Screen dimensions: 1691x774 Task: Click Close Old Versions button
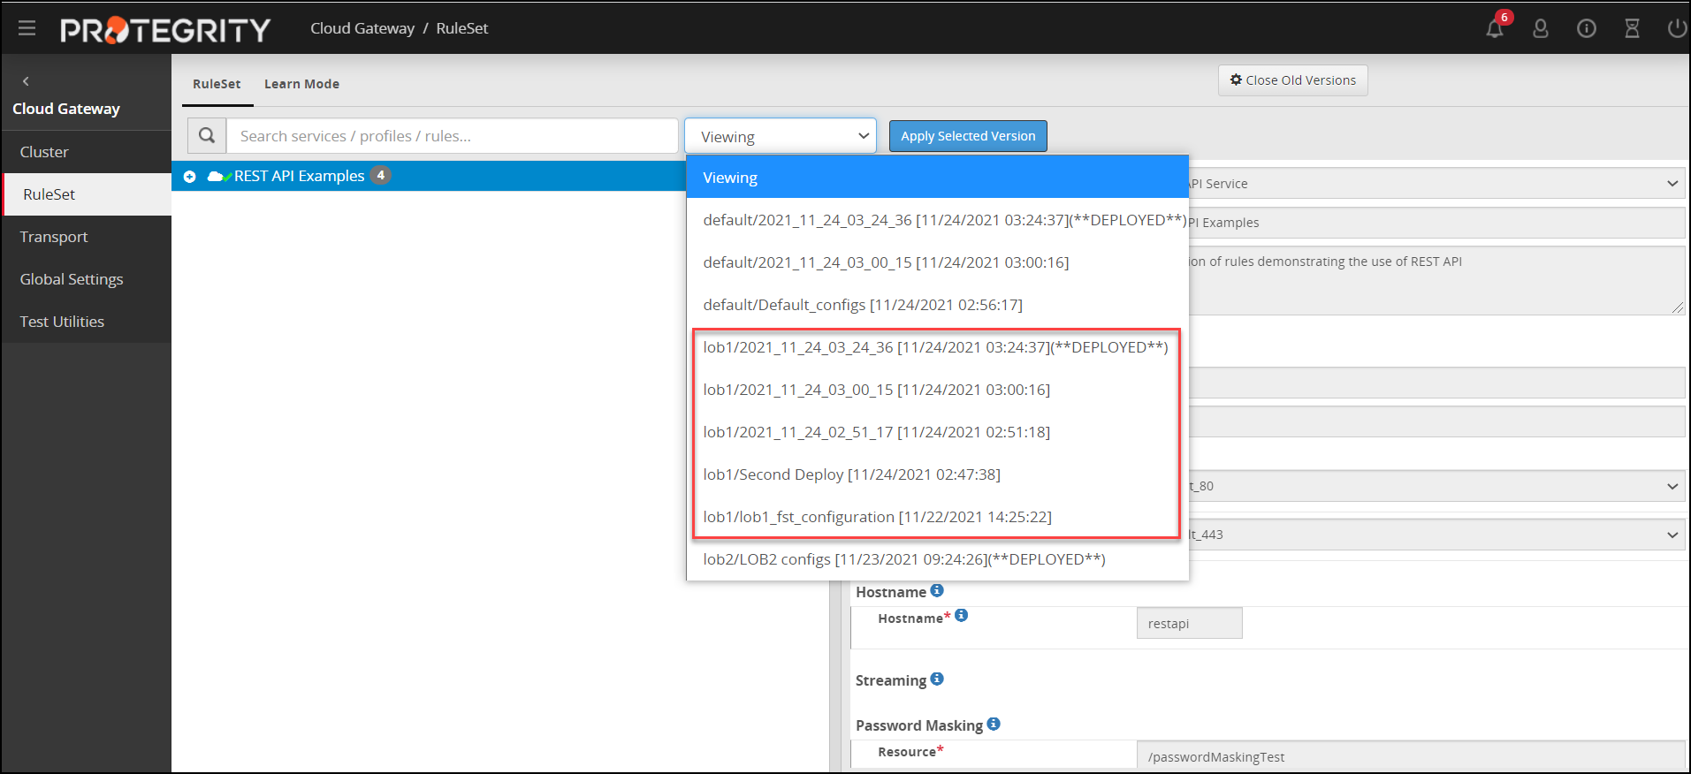pos(1292,80)
